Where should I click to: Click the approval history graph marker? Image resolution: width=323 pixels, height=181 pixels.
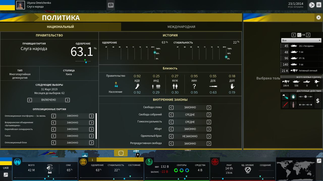point(155,53)
